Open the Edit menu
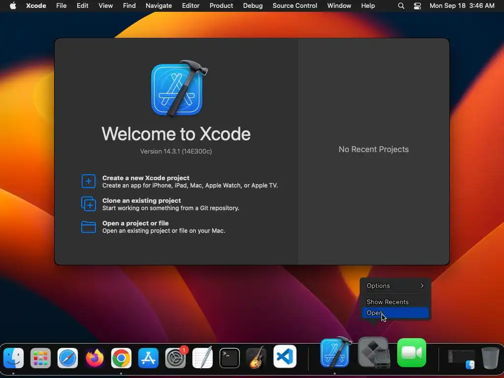504x378 pixels. click(x=82, y=5)
